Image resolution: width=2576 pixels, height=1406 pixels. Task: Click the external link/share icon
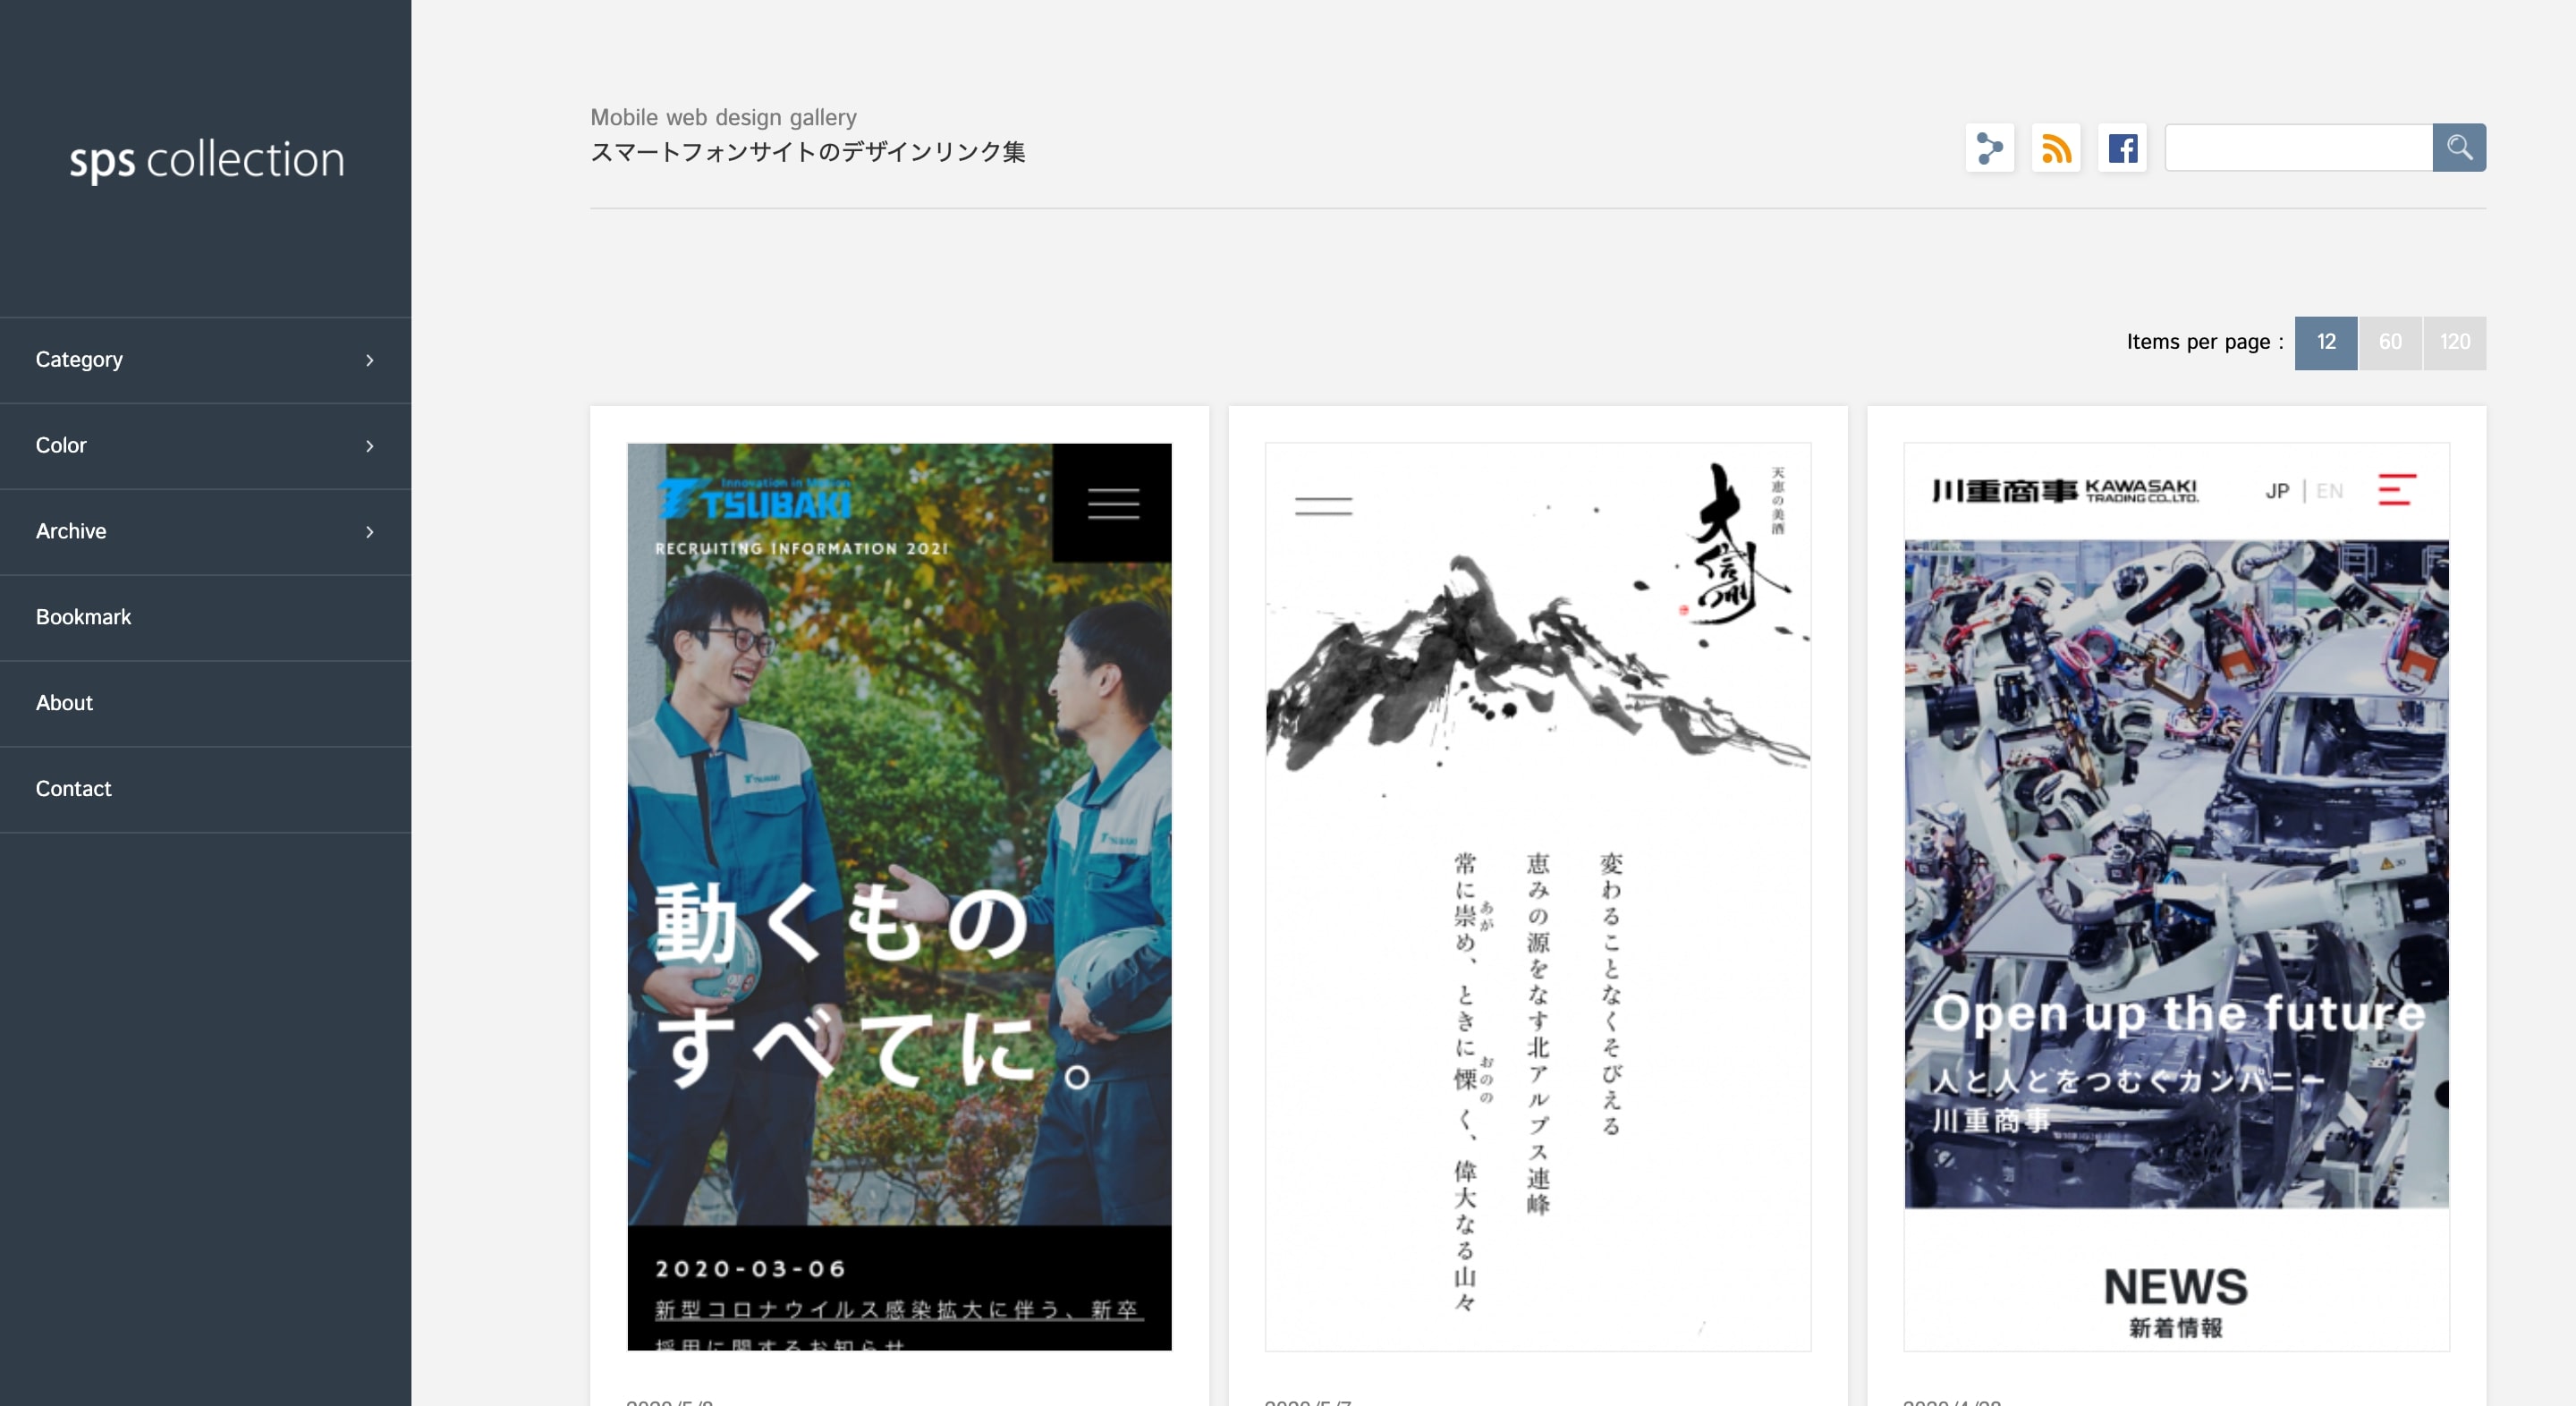1991,148
